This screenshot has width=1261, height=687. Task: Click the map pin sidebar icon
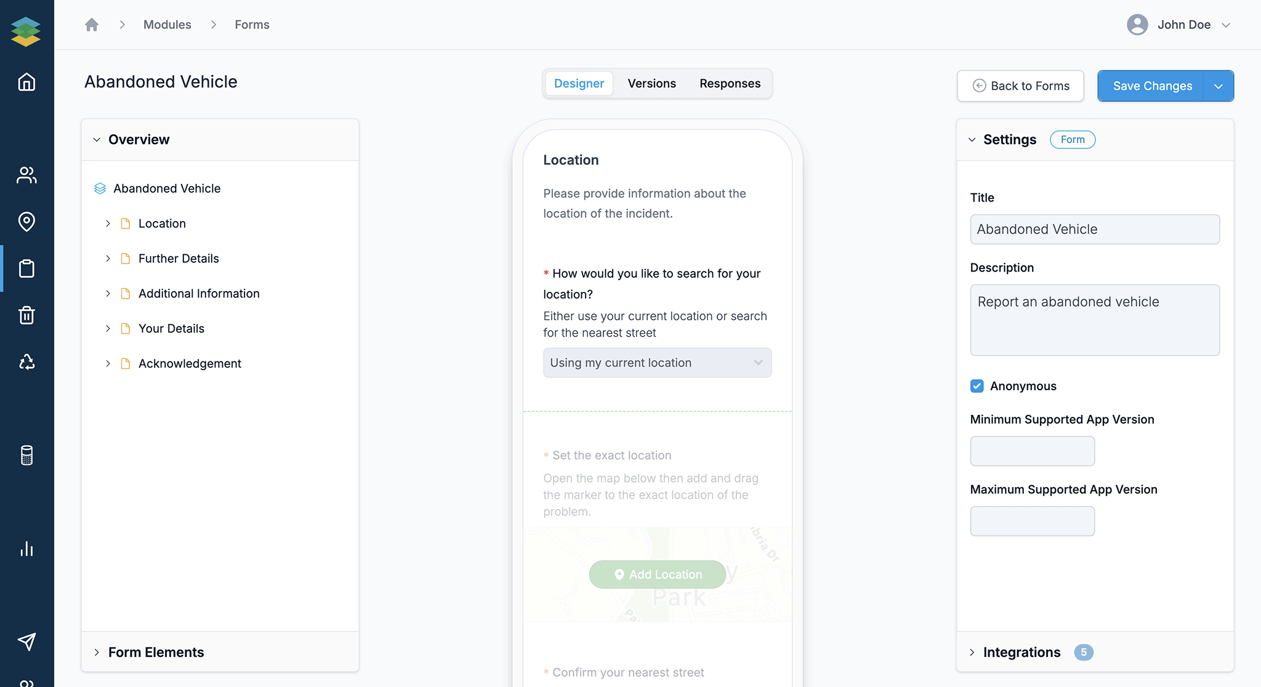[x=26, y=222]
